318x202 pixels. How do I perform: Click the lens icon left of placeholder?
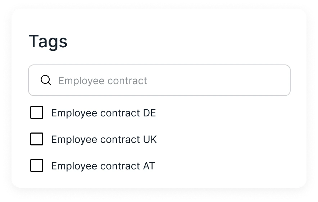tap(46, 80)
